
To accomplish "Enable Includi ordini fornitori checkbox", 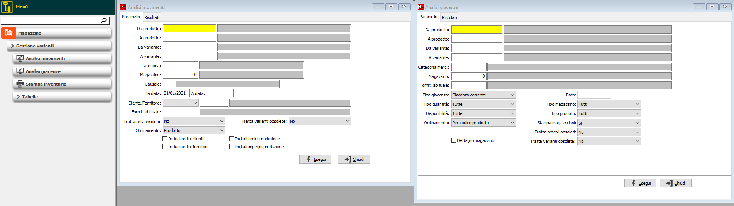I will (165, 147).
